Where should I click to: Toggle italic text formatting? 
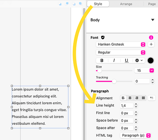coord(114,60)
